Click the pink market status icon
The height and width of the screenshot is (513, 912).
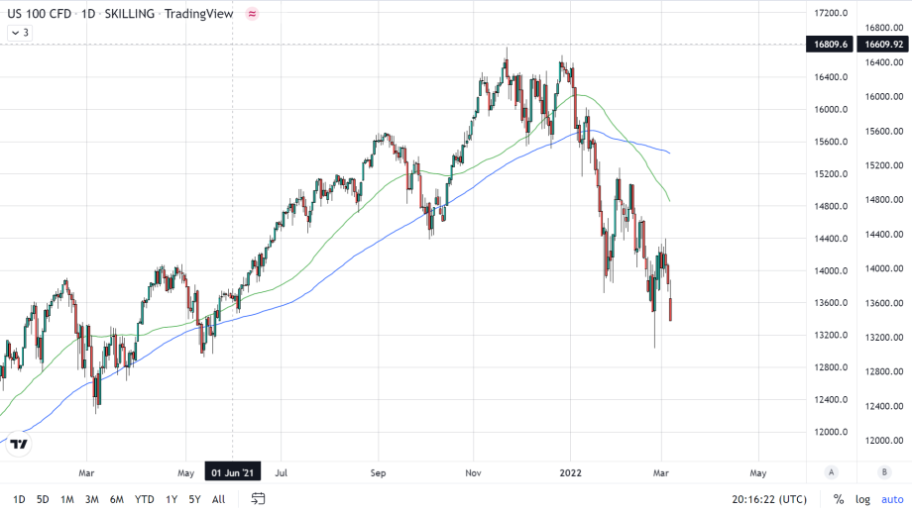click(252, 14)
